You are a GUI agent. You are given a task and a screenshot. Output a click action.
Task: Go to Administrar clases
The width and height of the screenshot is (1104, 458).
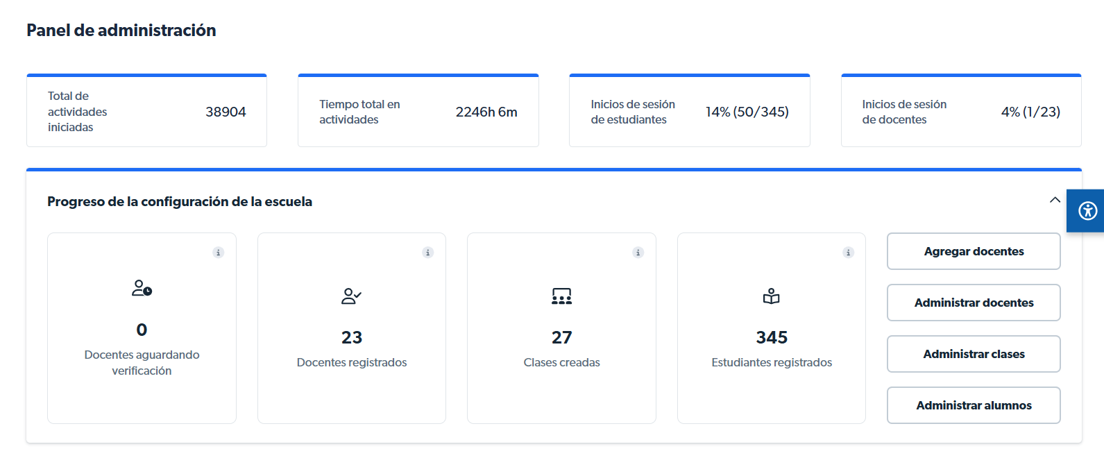973,354
